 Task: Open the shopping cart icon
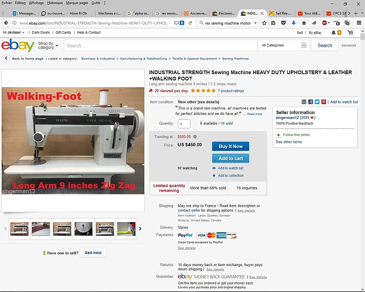pyautogui.click(x=350, y=32)
